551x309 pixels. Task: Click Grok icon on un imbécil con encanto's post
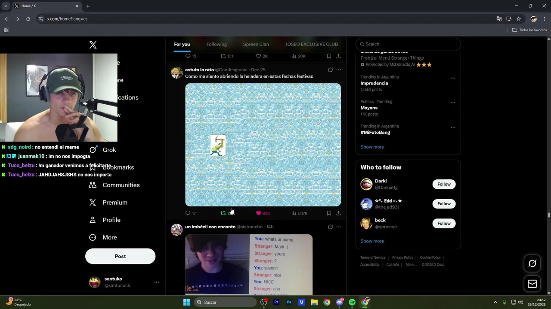click(x=330, y=227)
